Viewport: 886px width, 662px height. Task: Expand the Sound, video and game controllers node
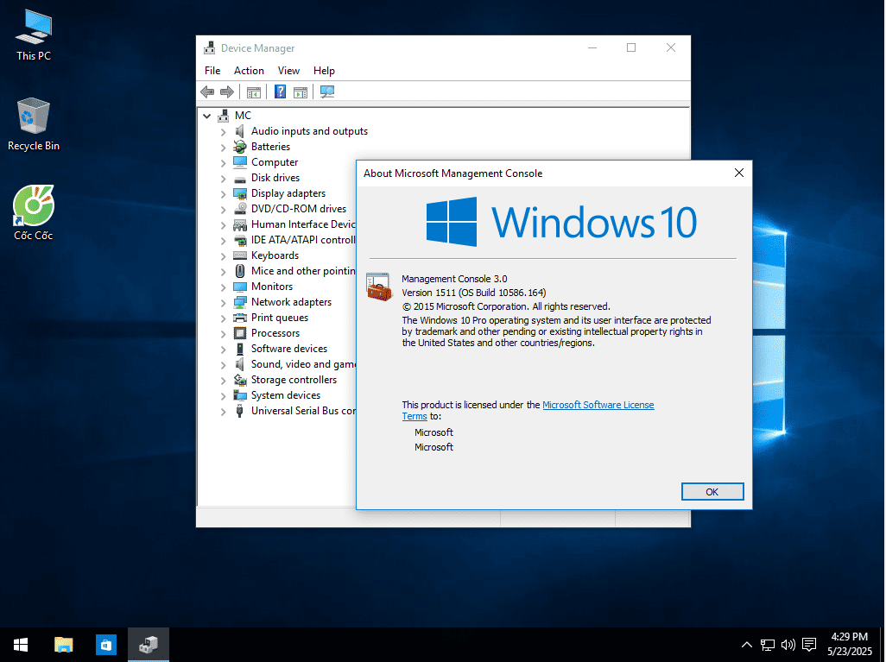coord(223,365)
